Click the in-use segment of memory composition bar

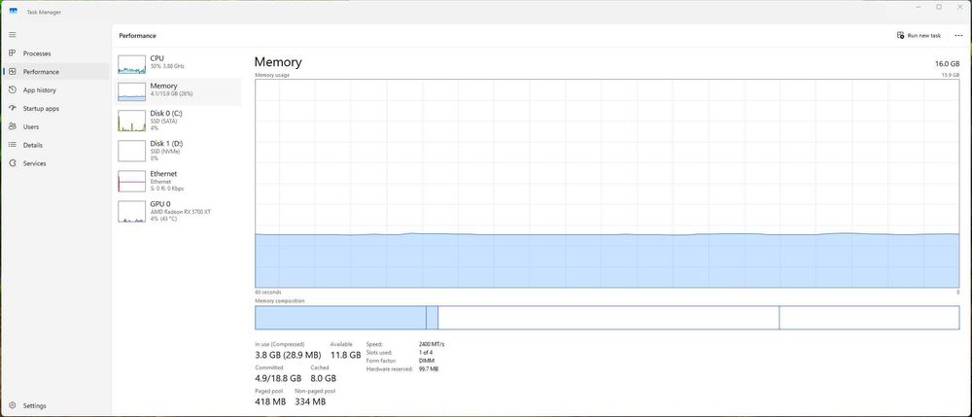pyautogui.click(x=340, y=317)
